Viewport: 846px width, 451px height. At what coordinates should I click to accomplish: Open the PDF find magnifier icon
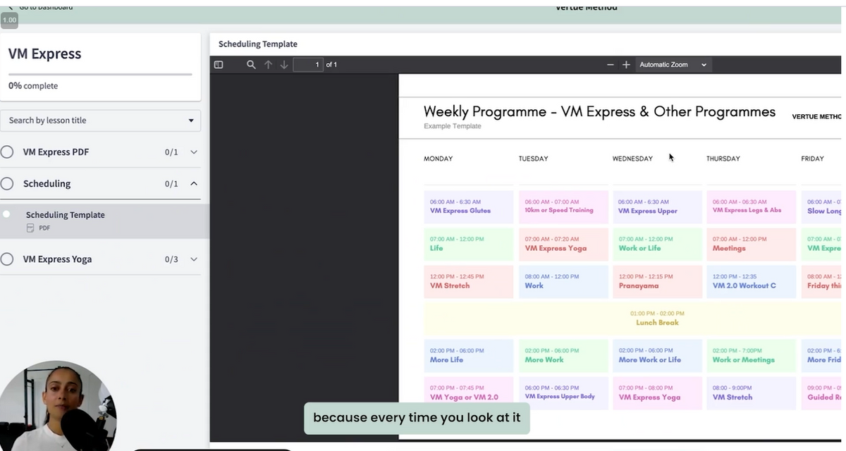click(251, 65)
